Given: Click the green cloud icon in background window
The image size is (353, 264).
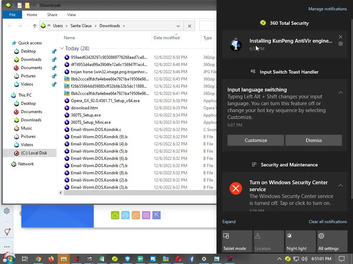Looking at the screenshot, I should point(115,215).
